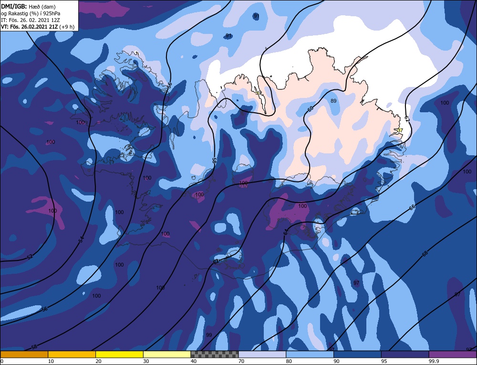Click the yellow '39' minimum value label
This screenshot has width=477, height=365.
pyautogui.click(x=258, y=93)
